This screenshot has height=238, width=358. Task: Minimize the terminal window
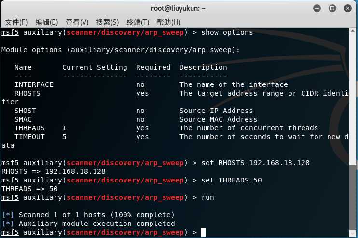[317, 9]
